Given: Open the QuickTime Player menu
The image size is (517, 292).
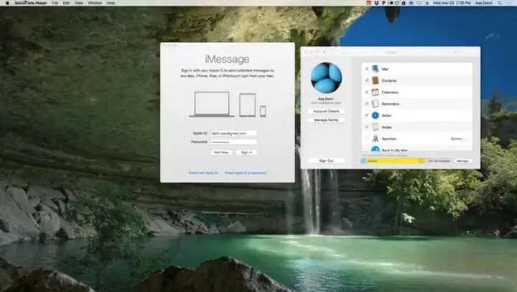Looking at the screenshot, I should 30,3.
